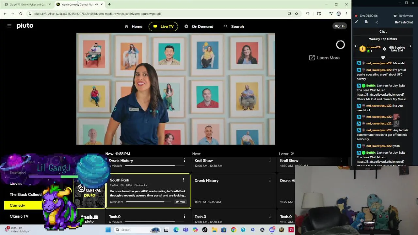Open the Pluto hamburger menu
The image size is (418, 235).
click(9, 26)
